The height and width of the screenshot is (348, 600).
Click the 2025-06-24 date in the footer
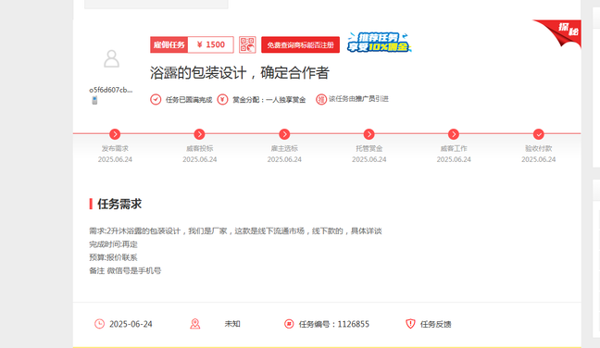pyautogui.click(x=131, y=324)
